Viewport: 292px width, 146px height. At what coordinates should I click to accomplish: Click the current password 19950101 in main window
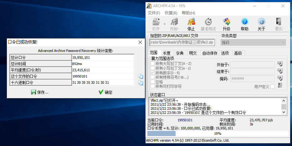(185, 120)
